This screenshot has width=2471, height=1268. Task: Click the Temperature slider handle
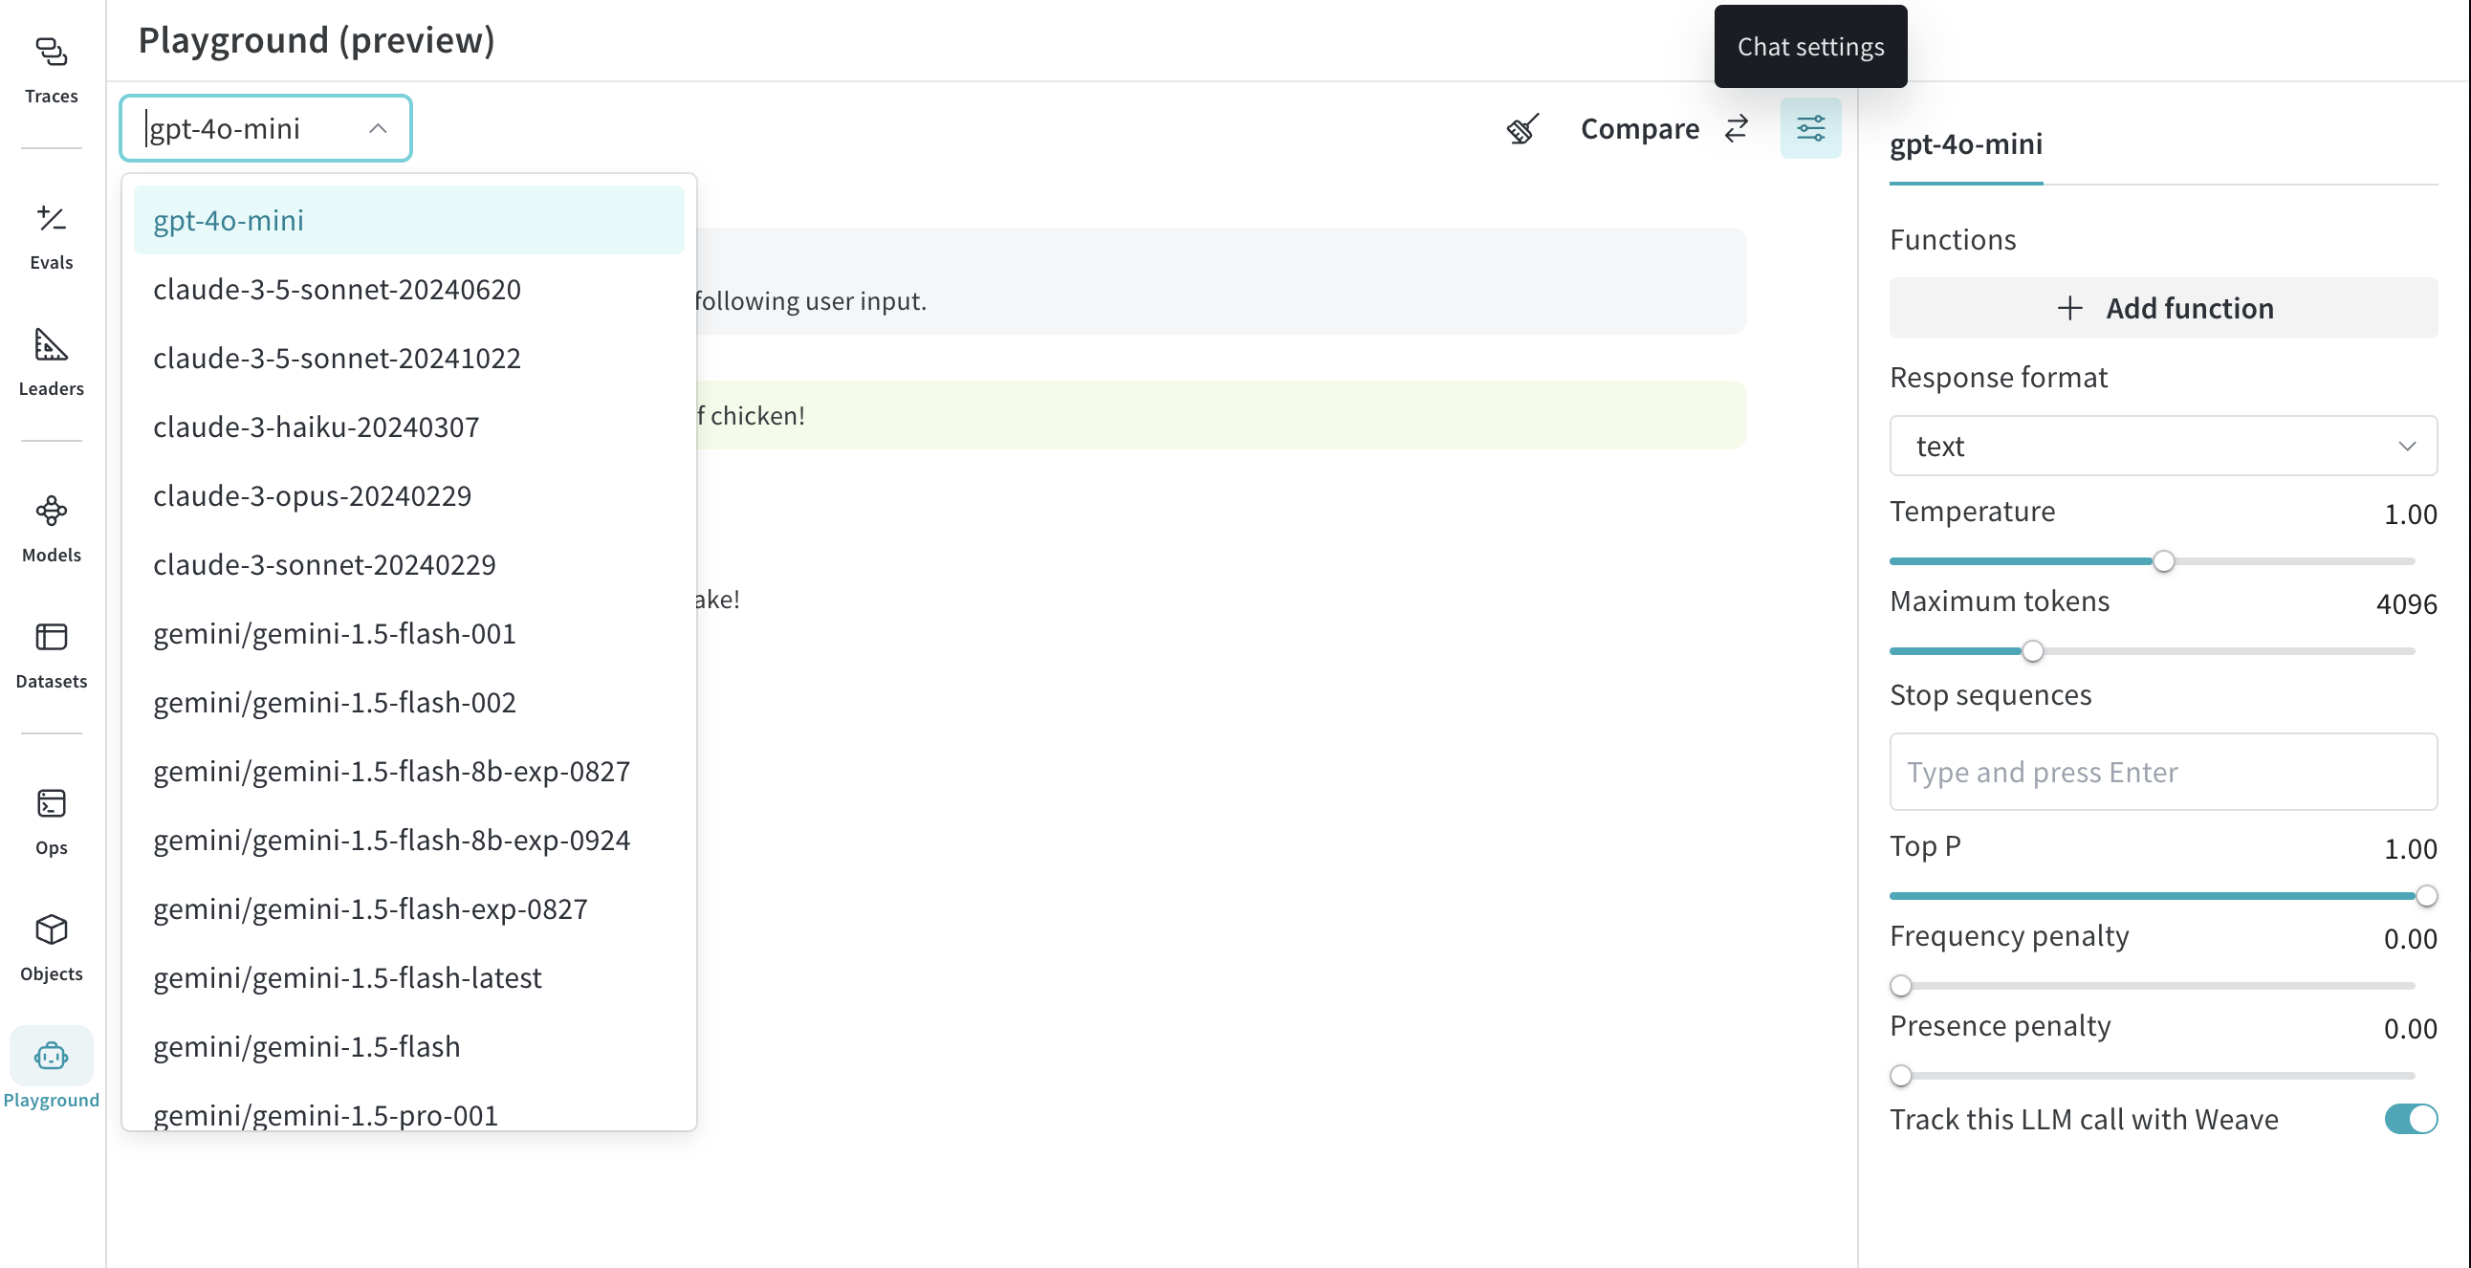click(x=2163, y=561)
